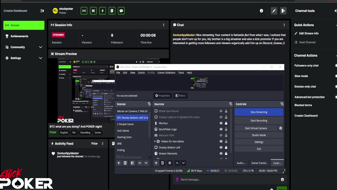Enable Studio Mode in OBS
337x190 pixels.
coord(259,135)
